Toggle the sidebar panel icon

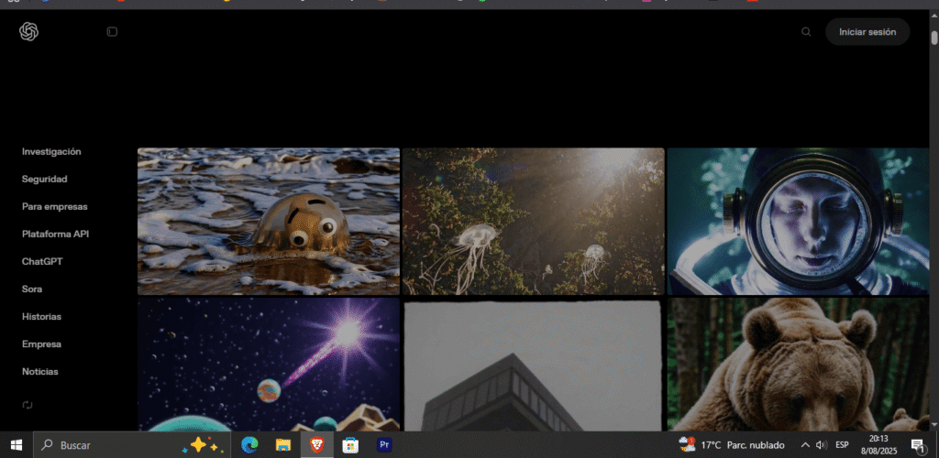click(112, 32)
